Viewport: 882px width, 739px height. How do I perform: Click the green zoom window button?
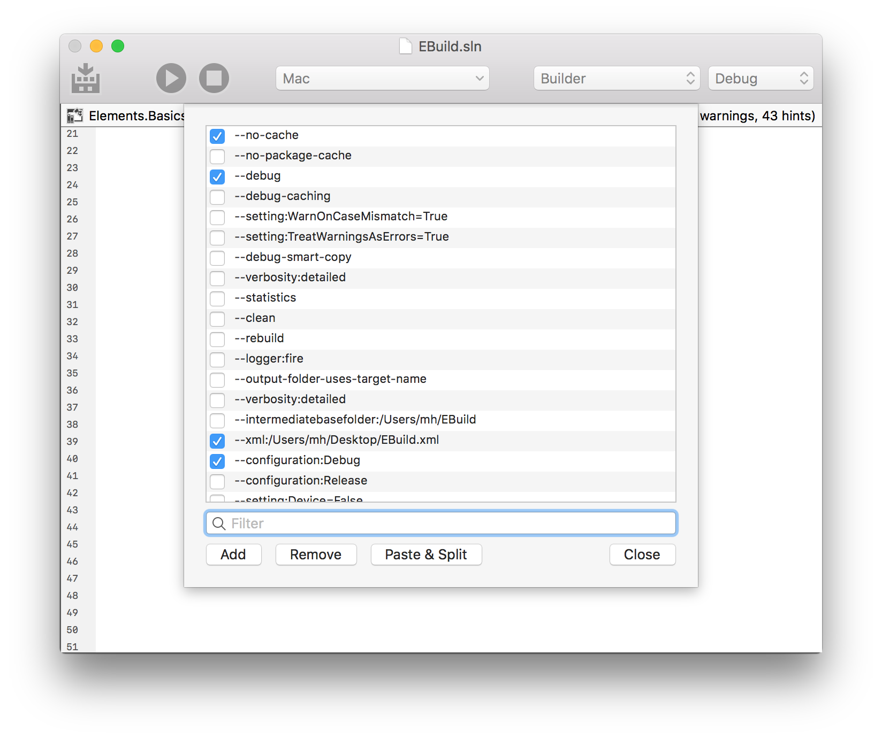pyautogui.click(x=118, y=46)
